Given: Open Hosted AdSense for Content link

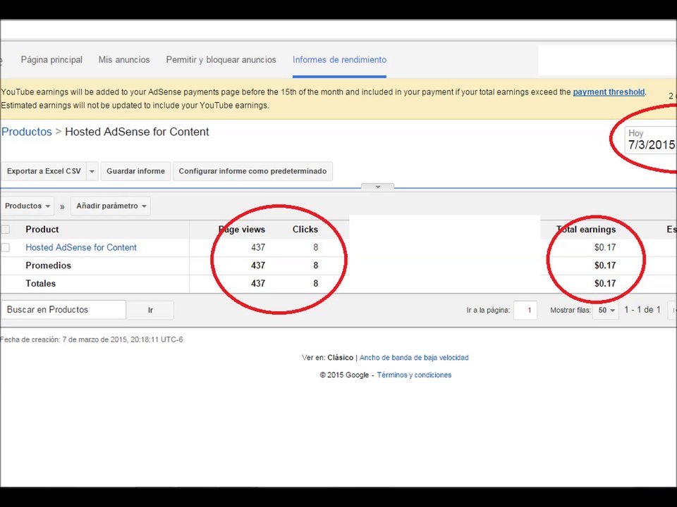Looking at the screenshot, I should 80,247.
